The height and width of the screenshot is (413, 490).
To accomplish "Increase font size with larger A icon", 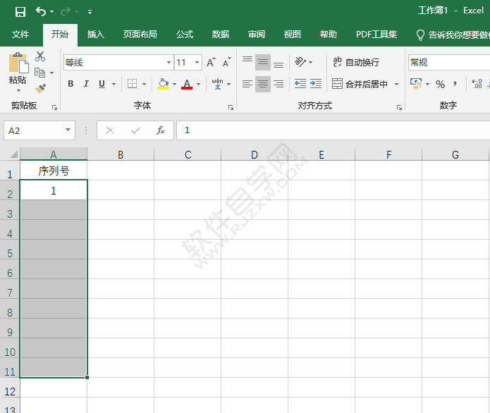I will [x=212, y=63].
